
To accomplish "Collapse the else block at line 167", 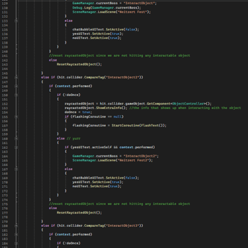I will click(x=16, y=169).
